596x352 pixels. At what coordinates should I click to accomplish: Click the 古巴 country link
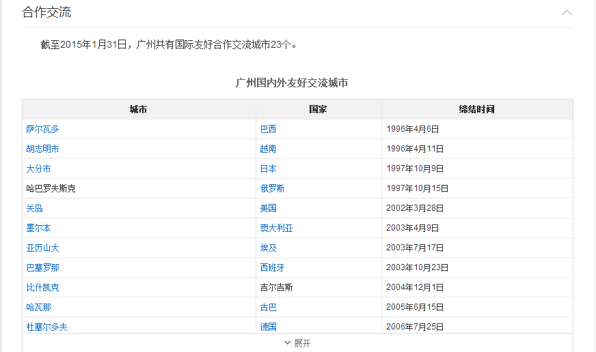point(269,307)
